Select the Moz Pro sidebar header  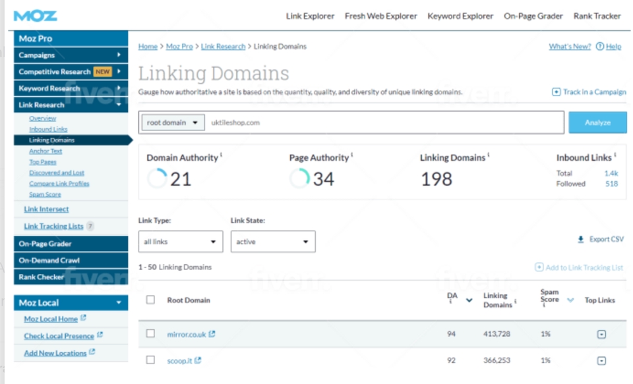[x=71, y=38]
